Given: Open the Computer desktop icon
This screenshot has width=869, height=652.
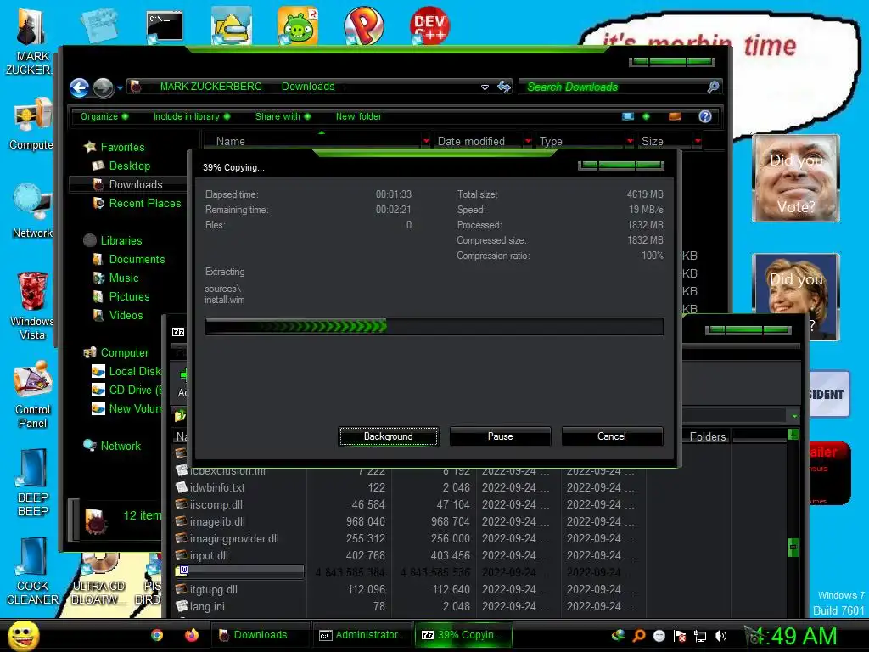Looking at the screenshot, I should [x=31, y=125].
